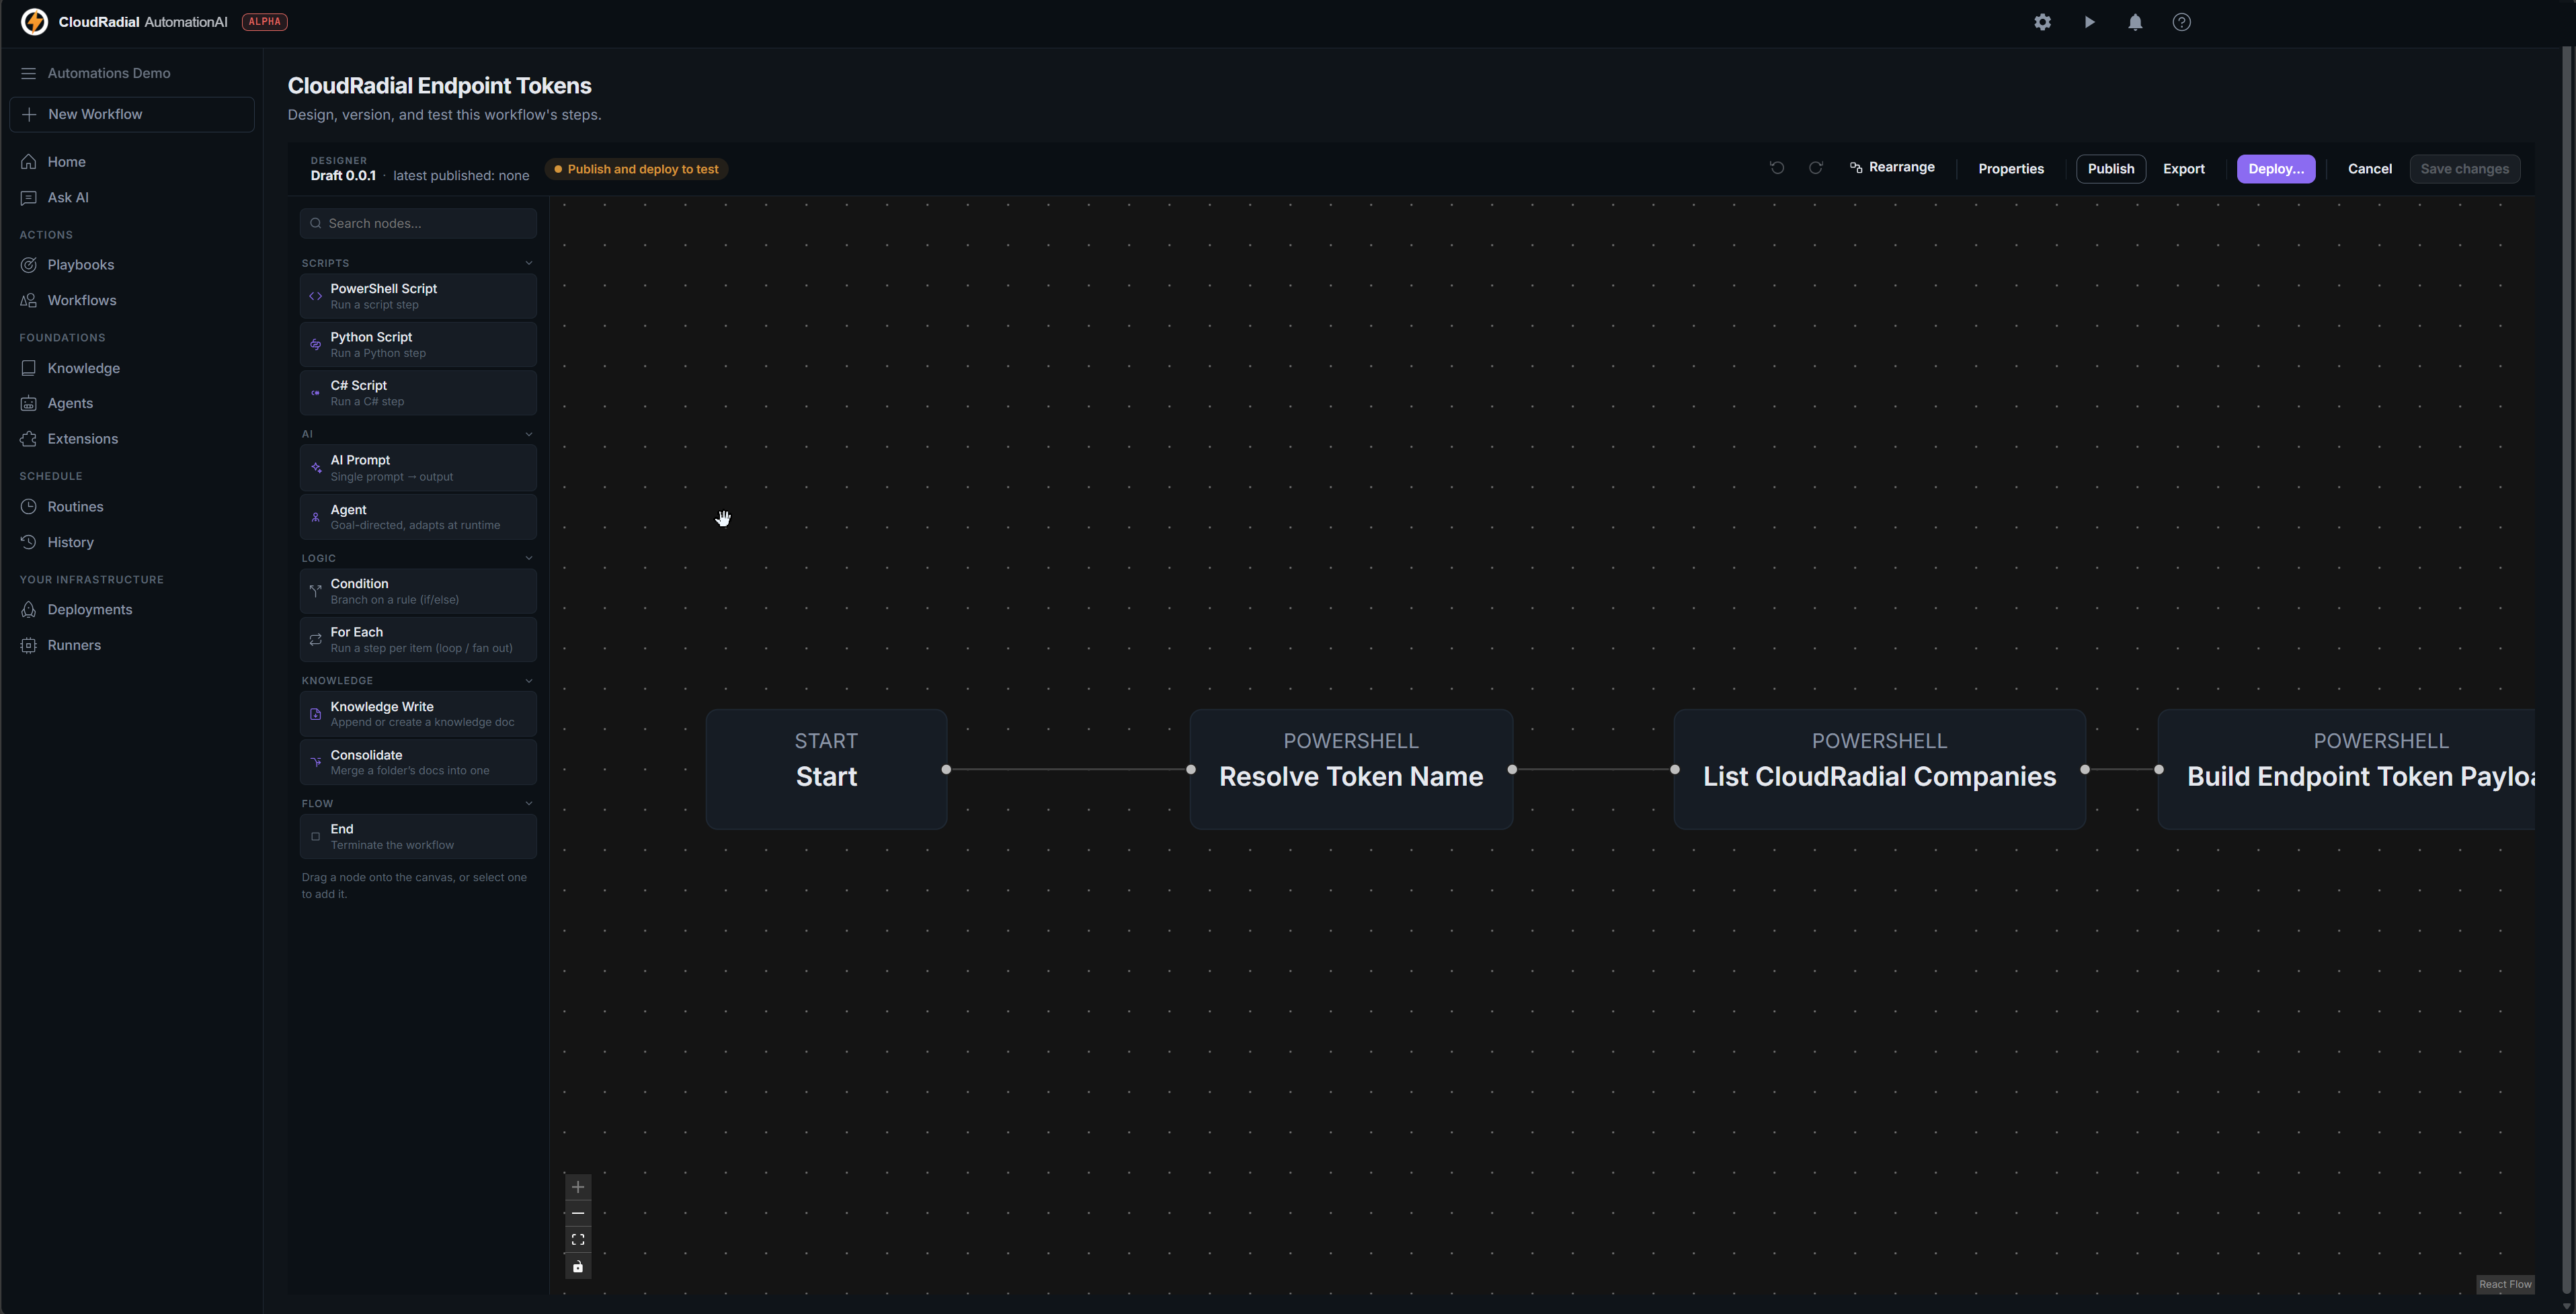Click the Publish button
This screenshot has width=2576, height=1314.
tap(2111, 169)
